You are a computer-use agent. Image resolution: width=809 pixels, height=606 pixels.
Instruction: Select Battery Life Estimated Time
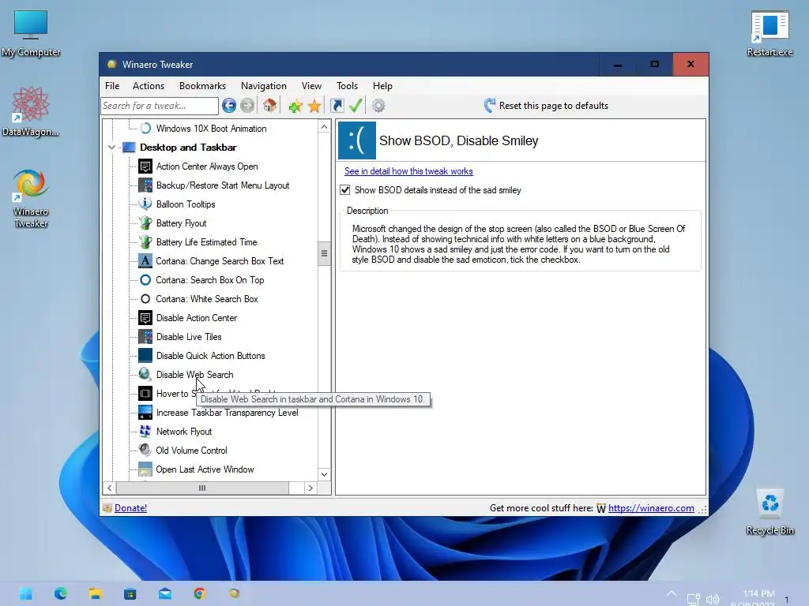click(207, 242)
